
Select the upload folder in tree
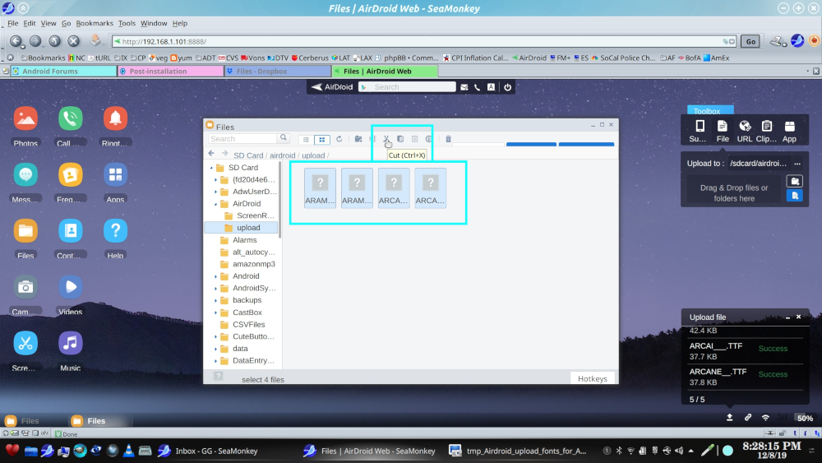[x=242, y=228]
